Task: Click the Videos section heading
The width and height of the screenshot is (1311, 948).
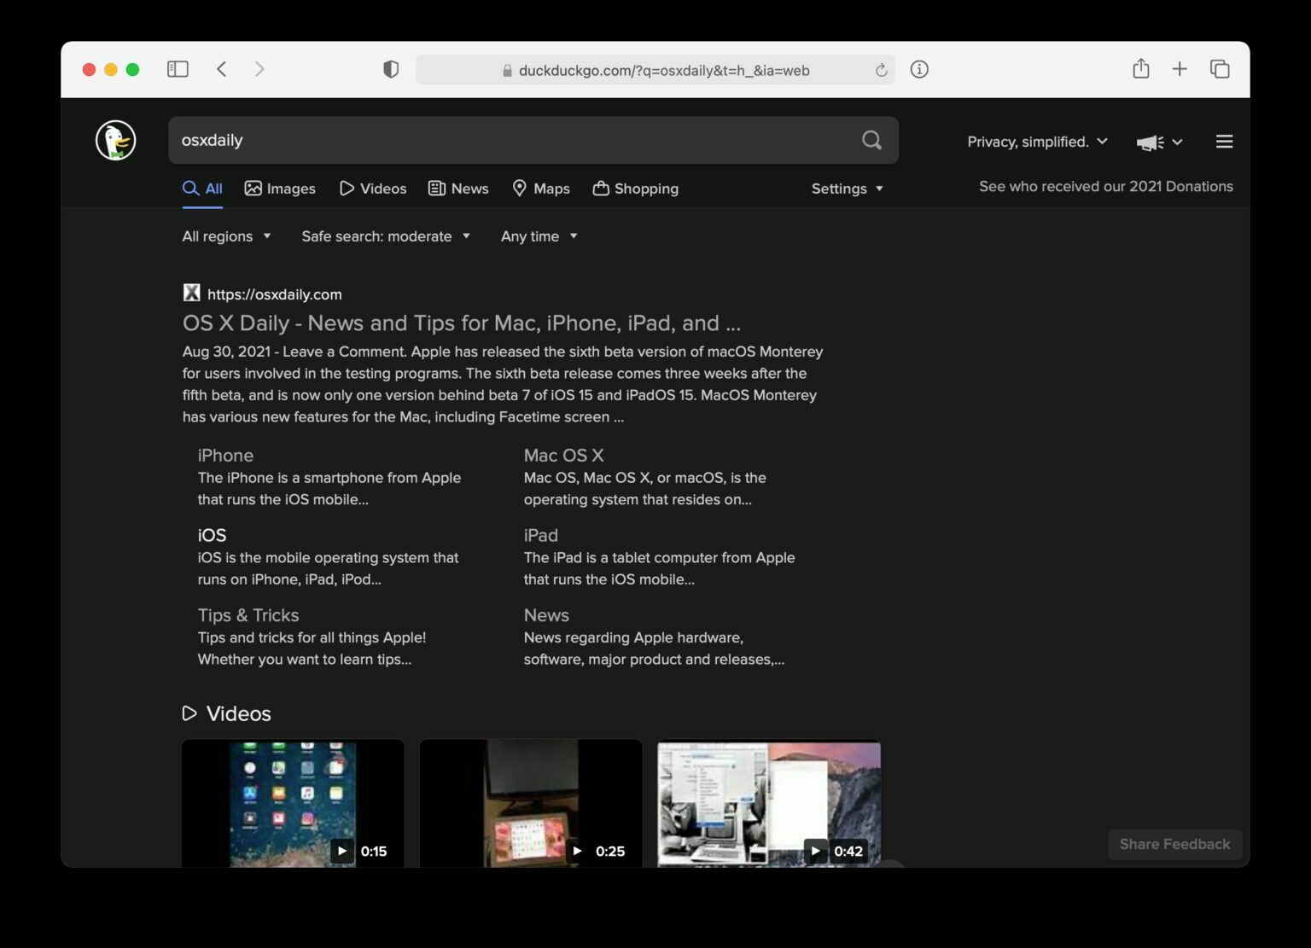Action: 227,713
